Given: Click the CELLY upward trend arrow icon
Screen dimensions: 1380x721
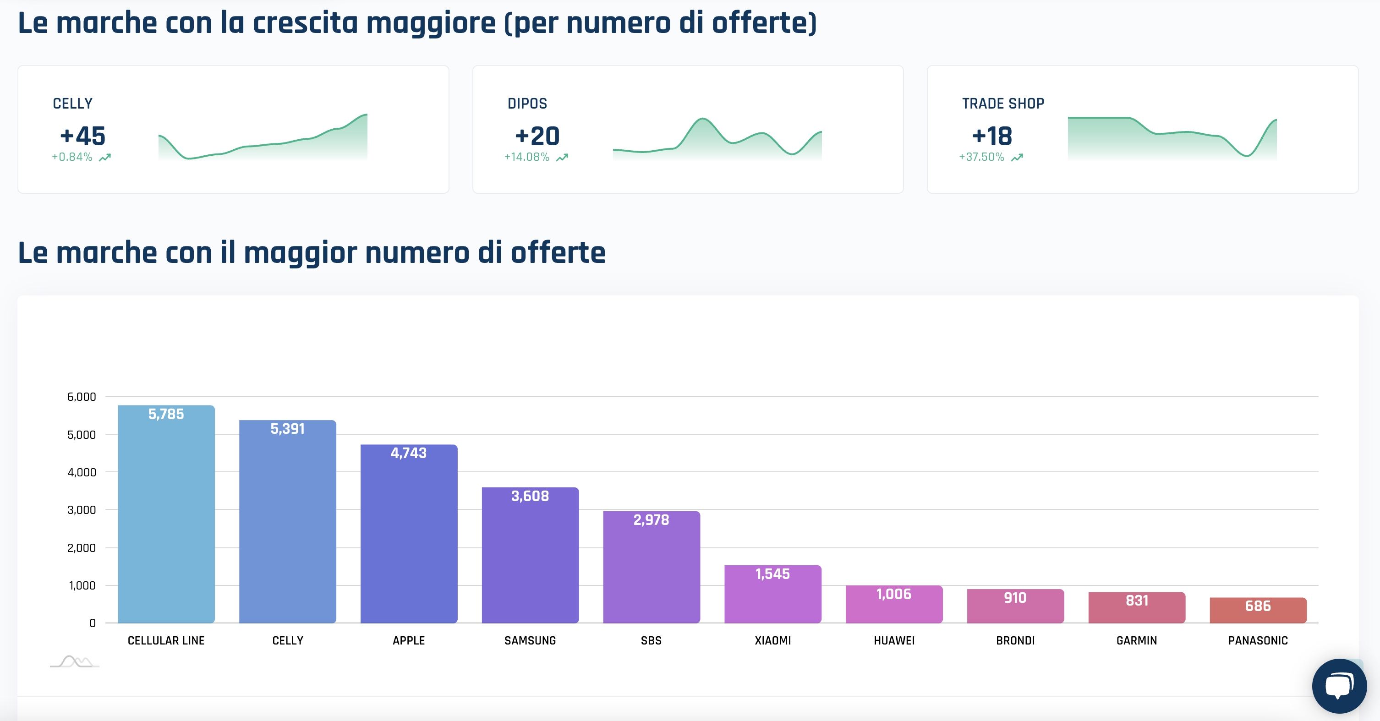Looking at the screenshot, I should click(x=105, y=158).
